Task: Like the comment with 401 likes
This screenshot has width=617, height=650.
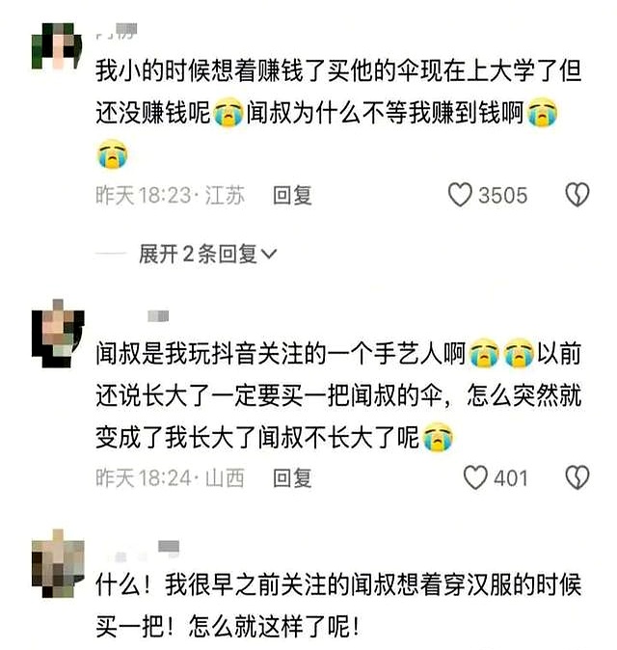Action: (x=475, y=477)
